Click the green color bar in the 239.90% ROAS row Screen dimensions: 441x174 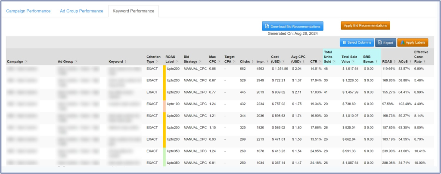(164, 153)
